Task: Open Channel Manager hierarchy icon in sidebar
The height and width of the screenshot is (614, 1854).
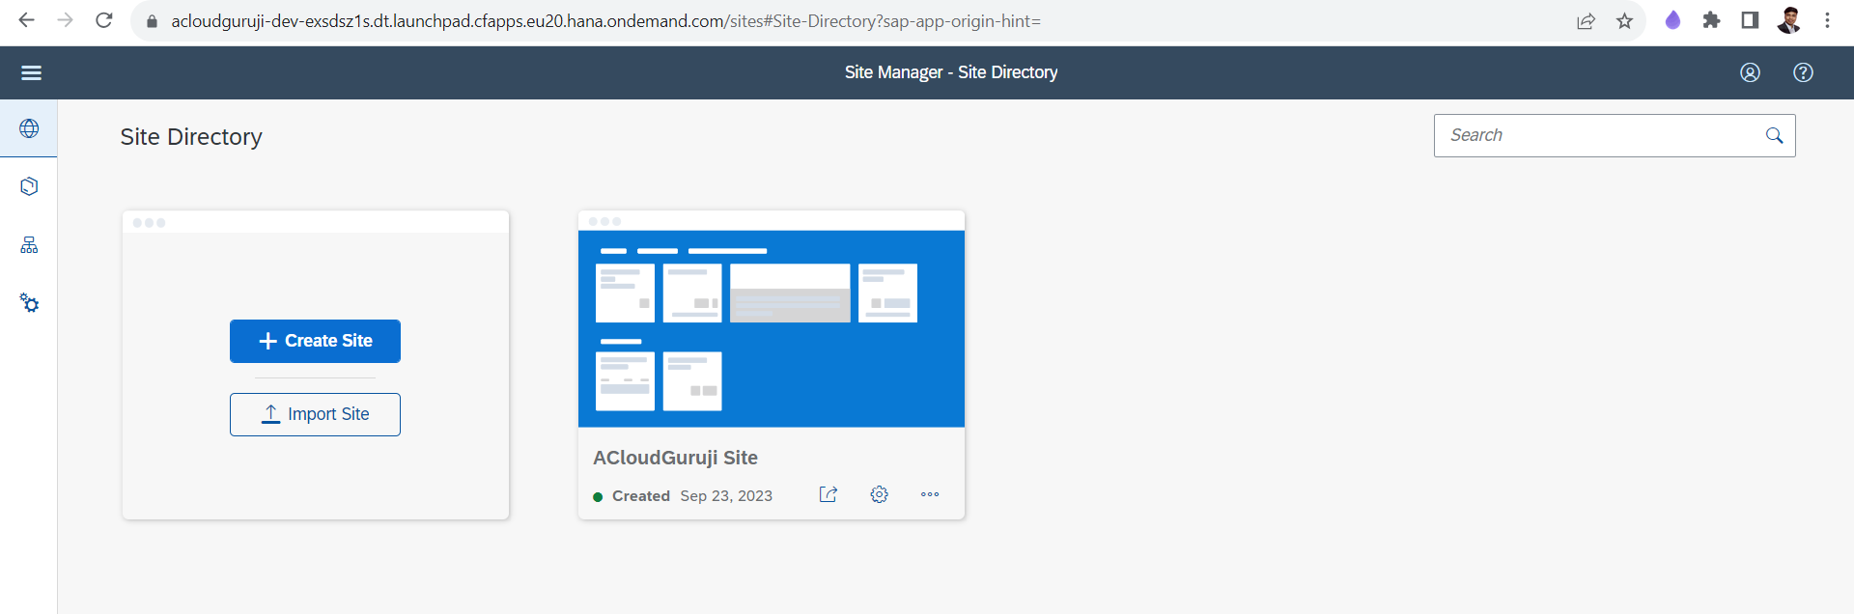Action: point(29,245)
